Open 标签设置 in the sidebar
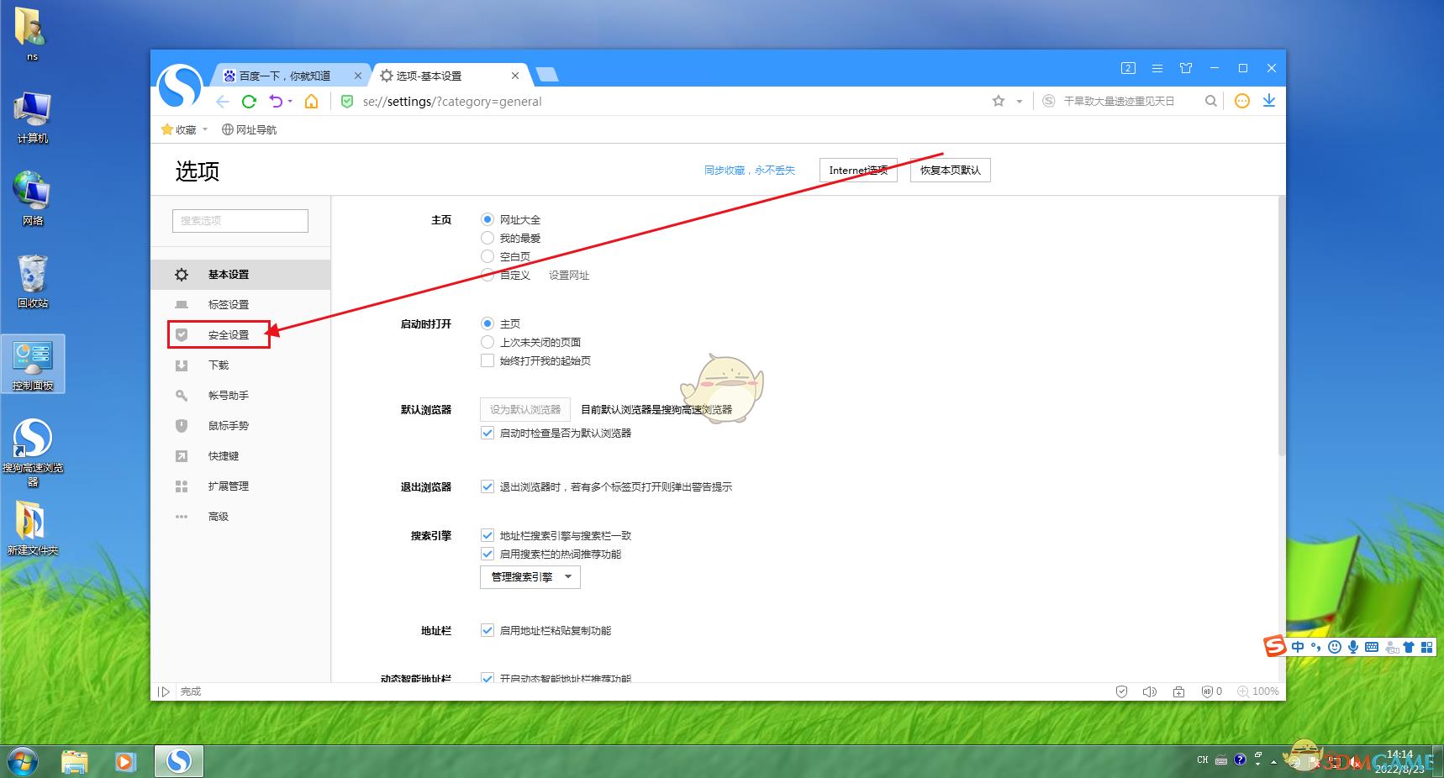The height and width of the screenshot is (778, 1444). (x=240, y=305)
